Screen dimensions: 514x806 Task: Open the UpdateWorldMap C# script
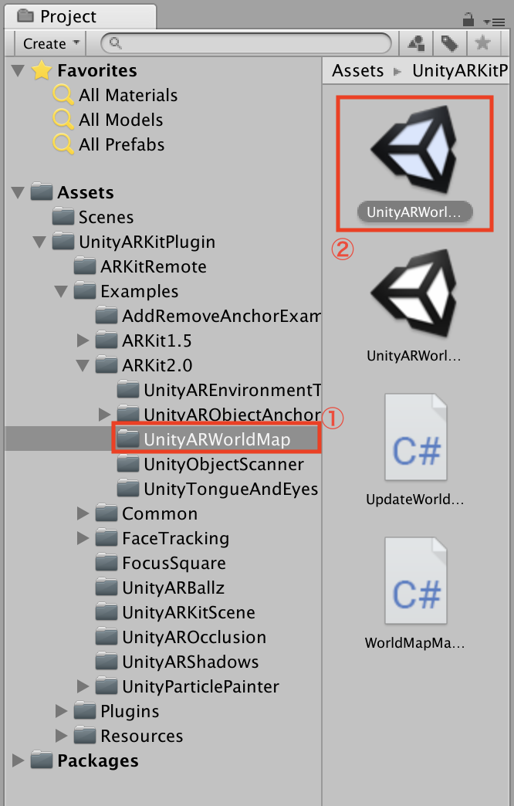click(414, 436)
